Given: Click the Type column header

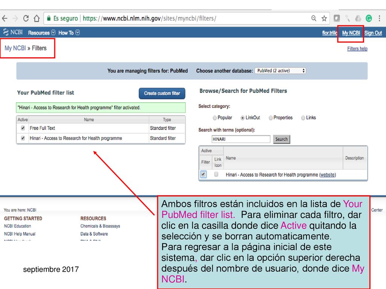Looking at the screenshot, I should click(x=167, y=120).
